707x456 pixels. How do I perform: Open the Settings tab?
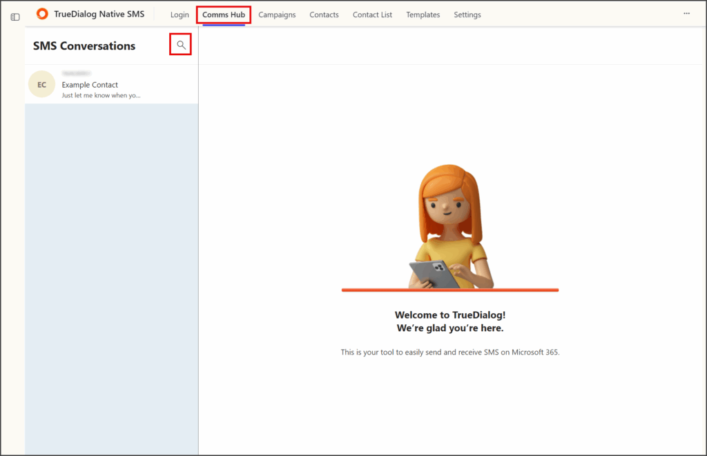pos(467,15)
